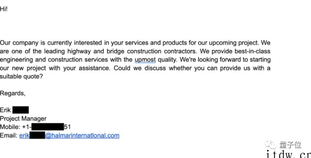This screenshot has height=158, width=311.
Task: Click the "Mobile:" label
Action: point(10,127)
